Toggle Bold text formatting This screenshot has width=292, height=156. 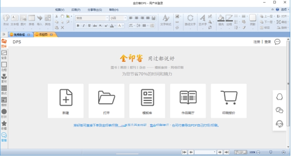78,25
